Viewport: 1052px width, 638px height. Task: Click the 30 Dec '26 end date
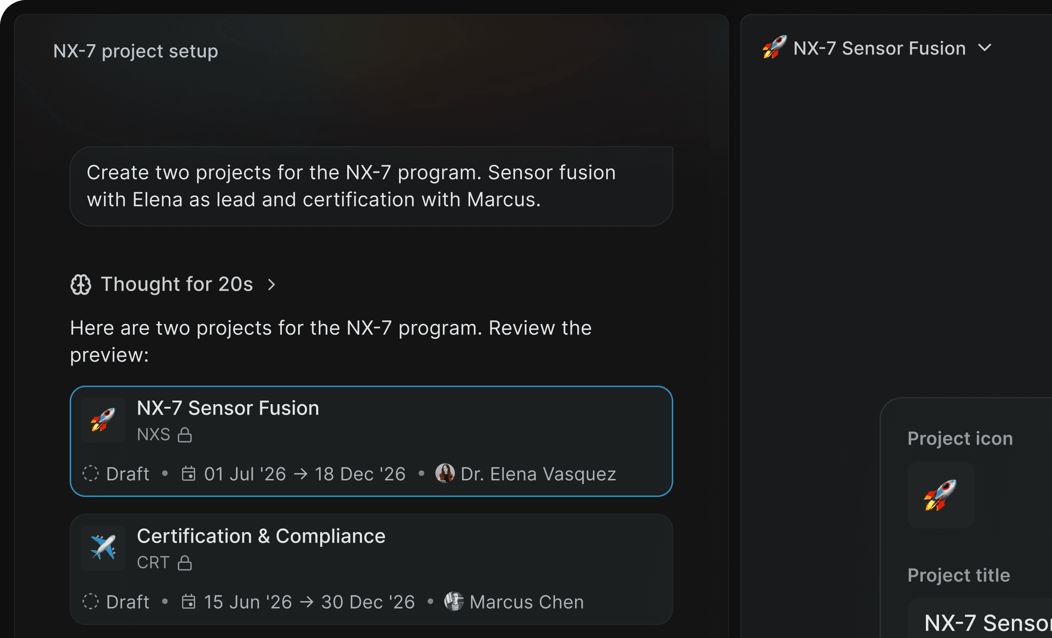(x=368, y=602)
